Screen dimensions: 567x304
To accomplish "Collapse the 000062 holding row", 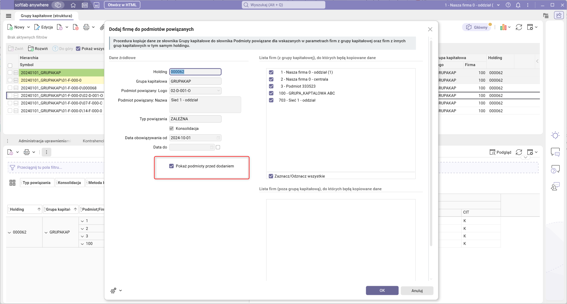I will 9,232.
